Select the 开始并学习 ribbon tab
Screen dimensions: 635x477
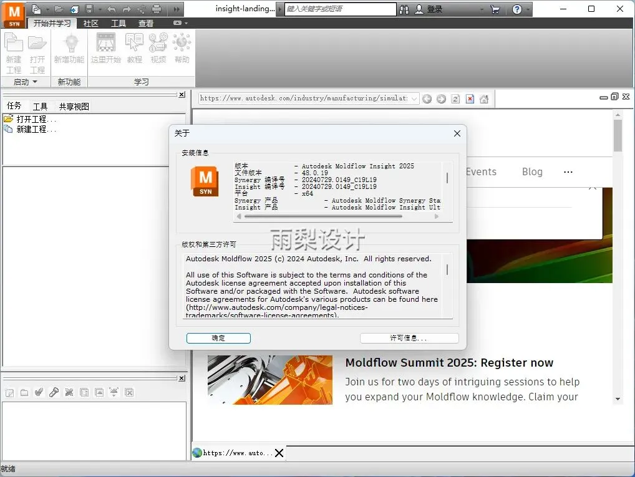click(x=52, y=24)
